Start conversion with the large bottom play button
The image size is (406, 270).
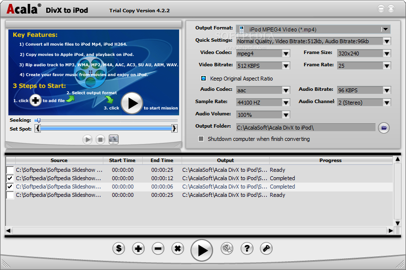click(x=202, y=250)
